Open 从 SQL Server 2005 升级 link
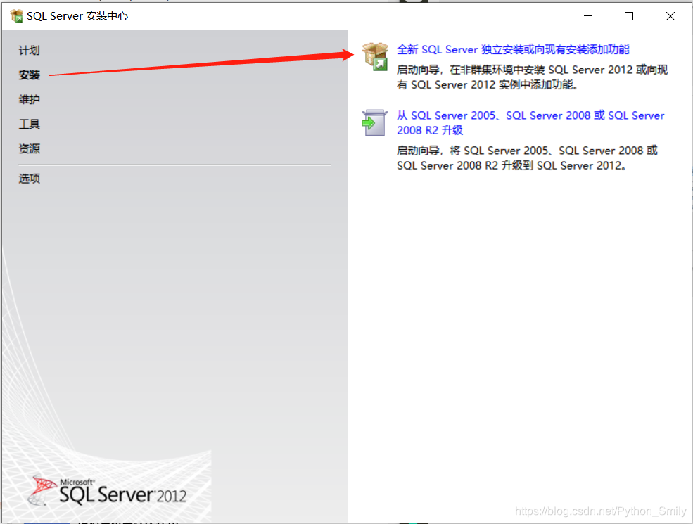The height and width of the screenshot is (524, 693). point(530,123)
